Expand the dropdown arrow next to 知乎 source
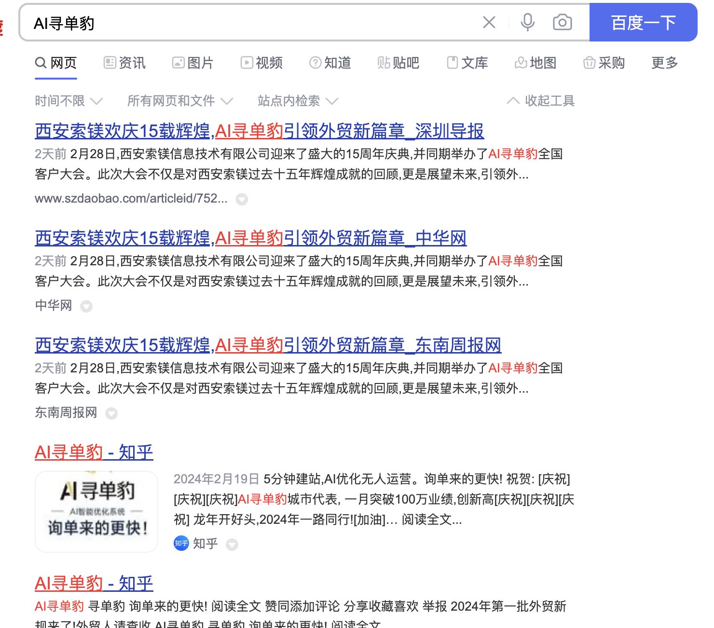Image resolution: width=714 pixels, height=628 pixels. click(232, 545)
